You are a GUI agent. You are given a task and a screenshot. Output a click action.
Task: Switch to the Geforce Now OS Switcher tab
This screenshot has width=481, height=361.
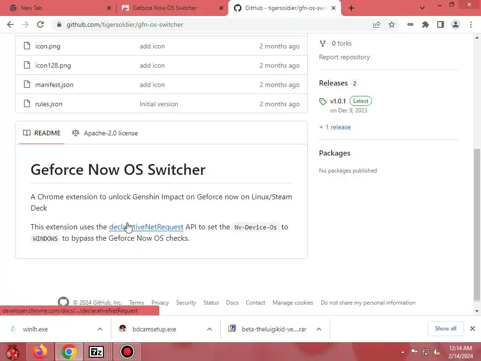coord(171,8)
